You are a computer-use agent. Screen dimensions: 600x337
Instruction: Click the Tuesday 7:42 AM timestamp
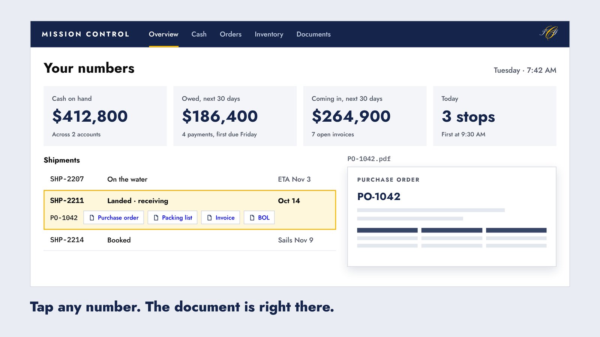pos(525,70)
